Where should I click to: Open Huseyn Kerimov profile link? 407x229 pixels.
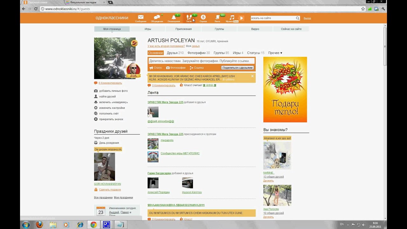192,192
